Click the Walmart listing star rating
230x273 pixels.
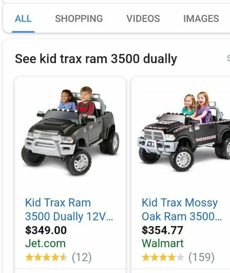coord(163,257)
